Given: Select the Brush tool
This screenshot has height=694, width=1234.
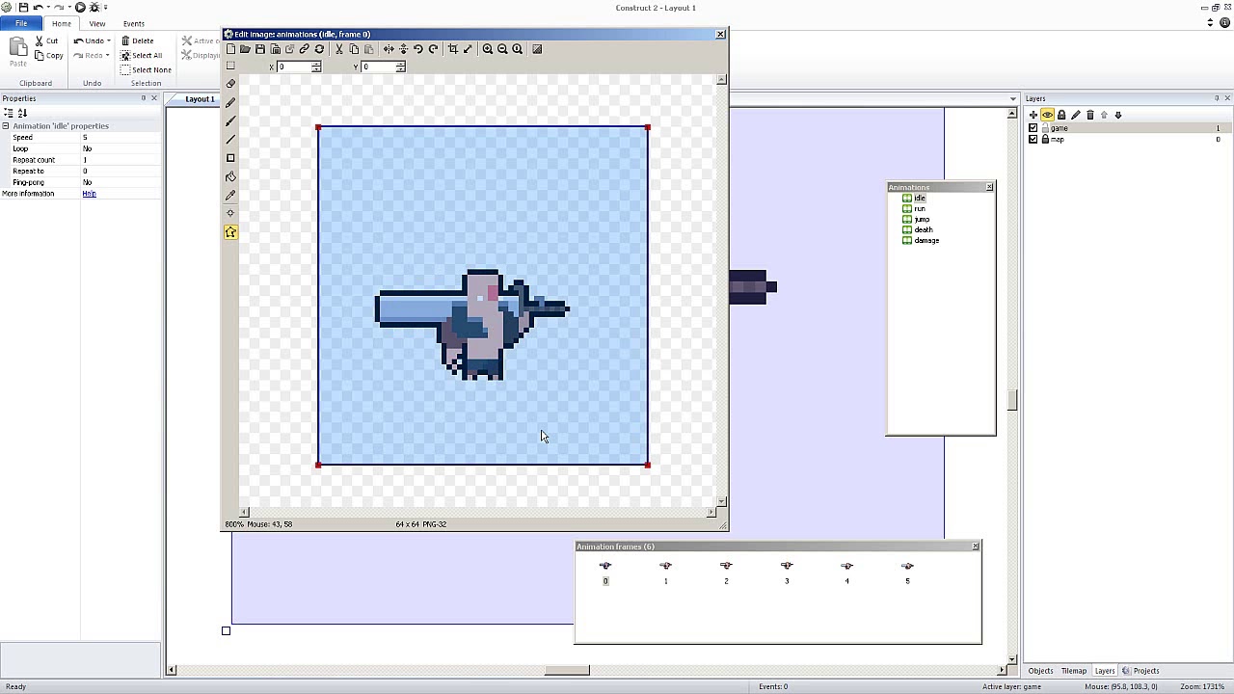Looking at the screenshot, I should pos(230,121).
